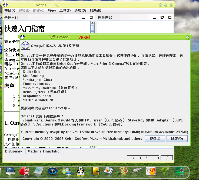Click the name Thomas Huriaux
Image resolution: width=199 pixels, height=180 pixels.
coord(37,84)
